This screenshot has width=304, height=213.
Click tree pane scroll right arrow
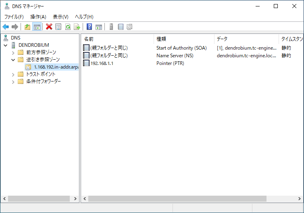(x=75, y=198)
